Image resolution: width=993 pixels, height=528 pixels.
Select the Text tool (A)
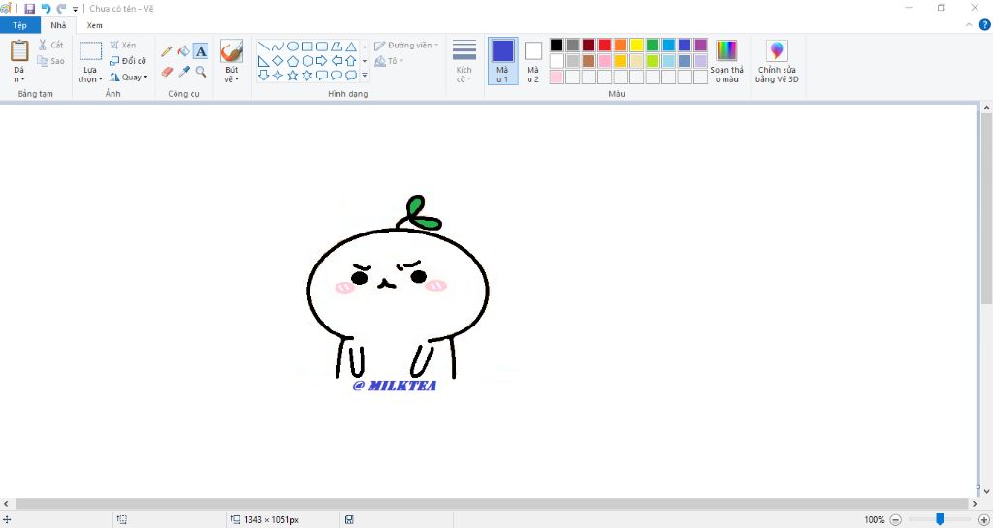[201, 51]
